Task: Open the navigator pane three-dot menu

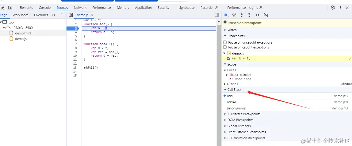Action: pos(62,15)
